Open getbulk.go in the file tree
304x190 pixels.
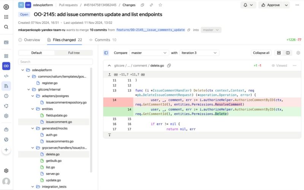click(x=54, y=161)
